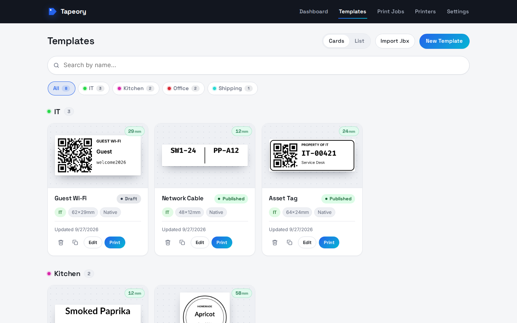Edit the Network Cable template
Image resolution: width=517 pixels, height=323 pixels.
pos(200,243)
